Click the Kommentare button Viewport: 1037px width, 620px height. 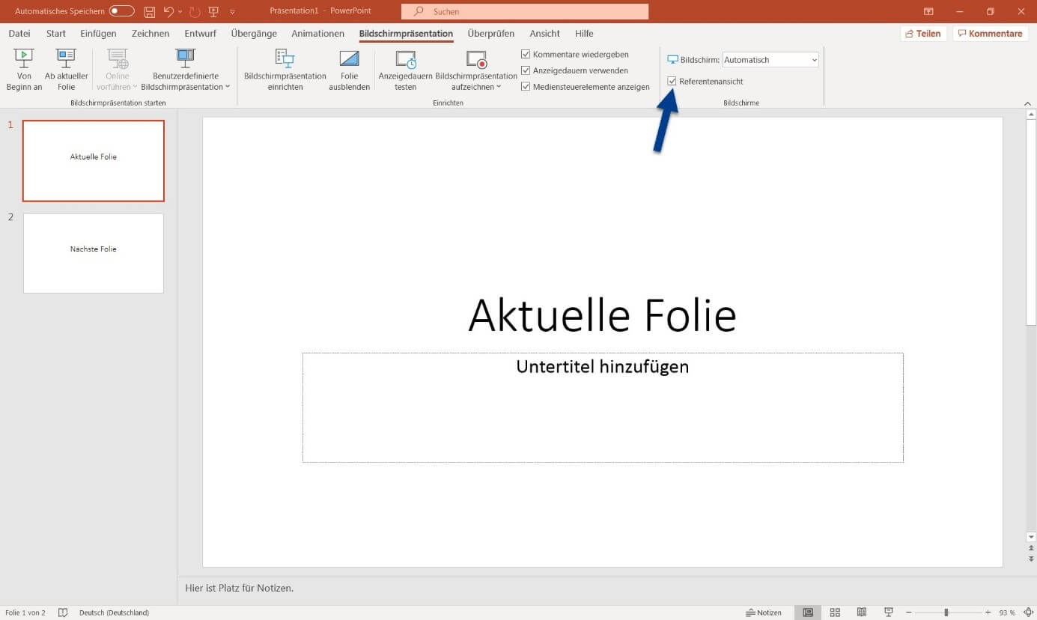click(x=991, y=34)
